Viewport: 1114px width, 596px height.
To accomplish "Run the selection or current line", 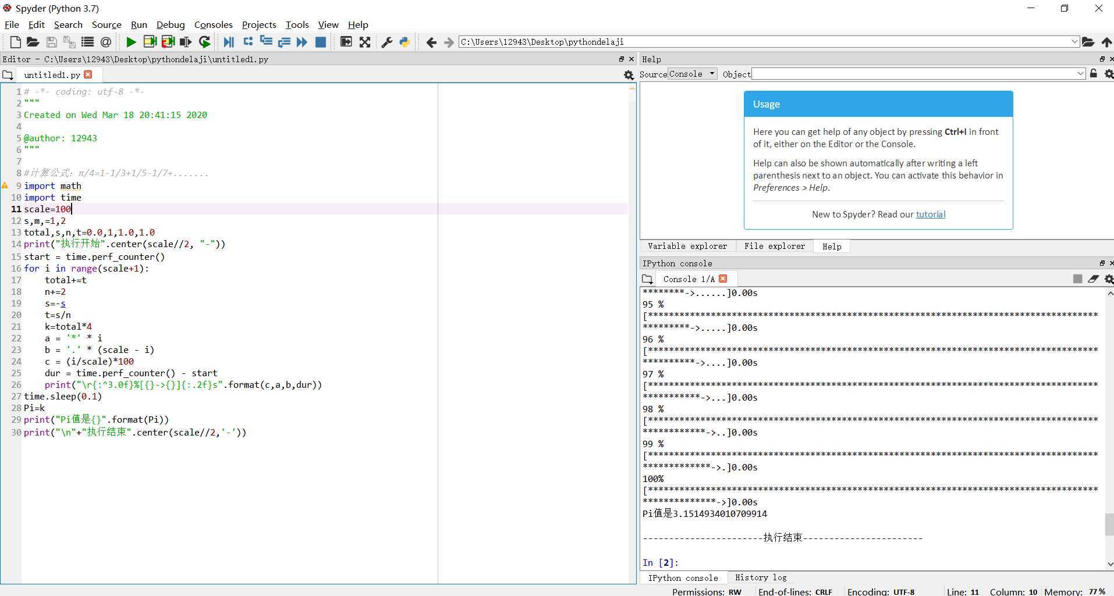I will point(186,42).
